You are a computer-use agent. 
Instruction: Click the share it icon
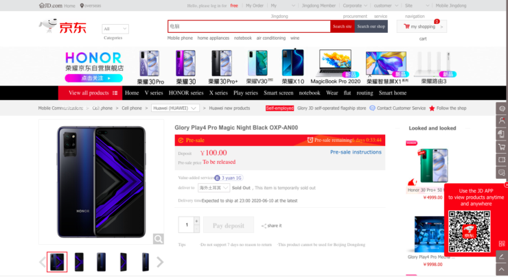(x=264, y=226)
